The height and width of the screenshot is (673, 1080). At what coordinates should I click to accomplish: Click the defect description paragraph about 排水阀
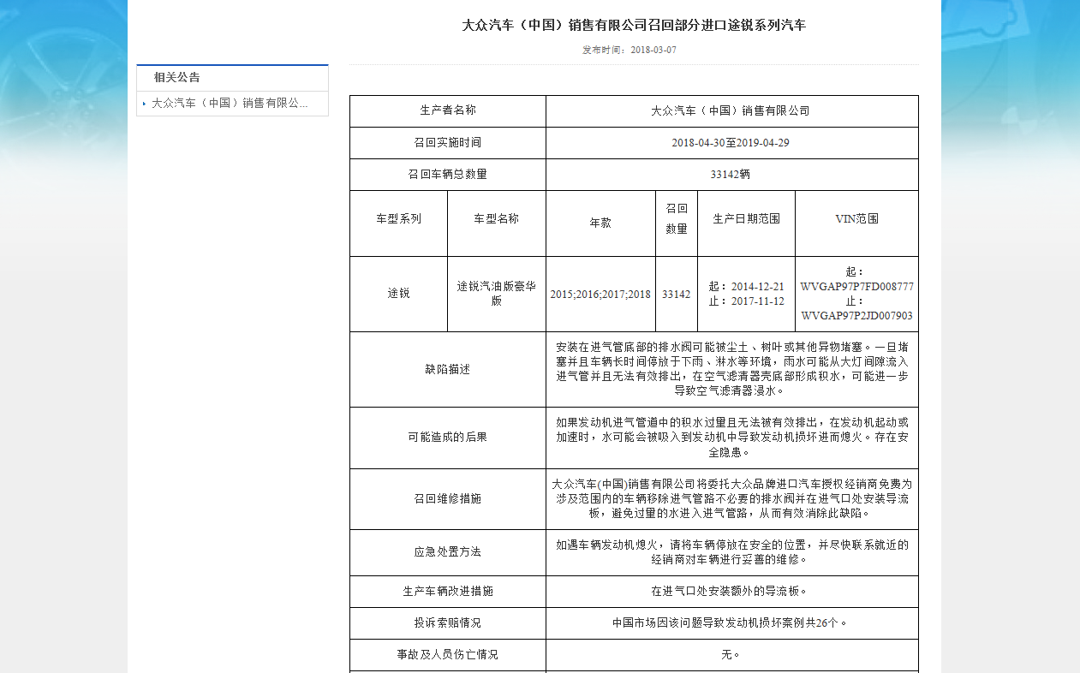[x=732, y=369]
